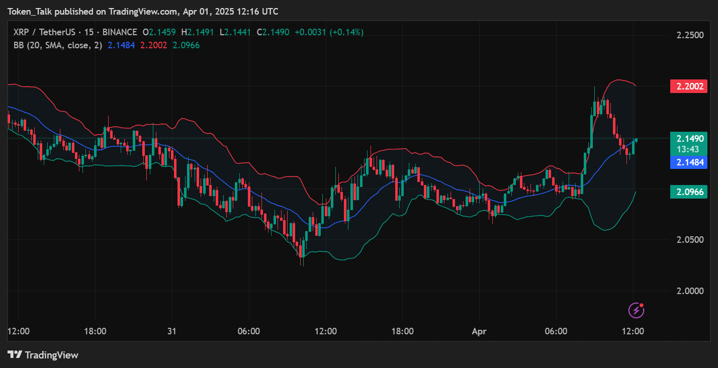Select the 2.2500 price scale label

coord(690,35)
